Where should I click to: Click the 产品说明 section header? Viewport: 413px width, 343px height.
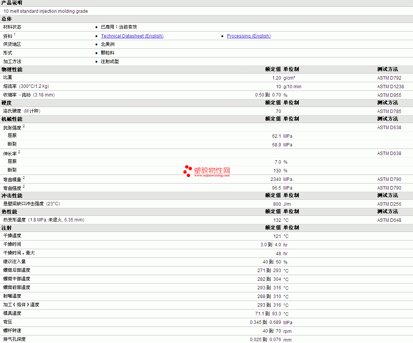click(12, 3)
